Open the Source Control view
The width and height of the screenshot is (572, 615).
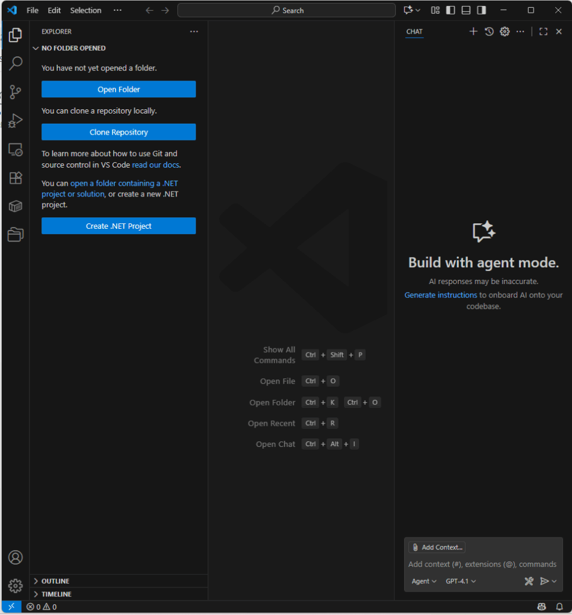point(16,92)
